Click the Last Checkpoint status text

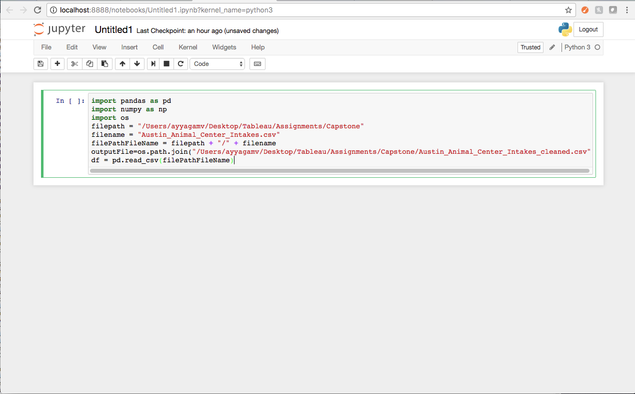click(x=207, y=31)
